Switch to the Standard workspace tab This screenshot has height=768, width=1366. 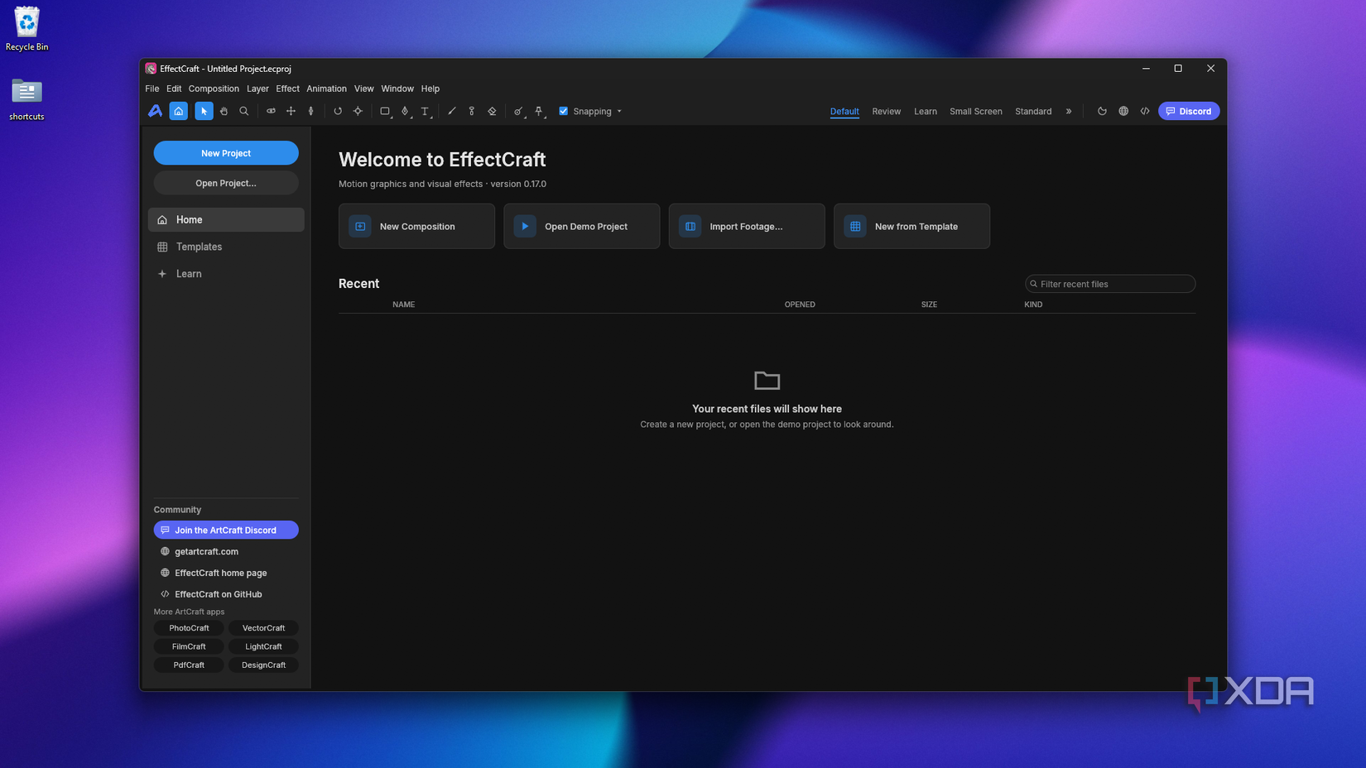click(x=1033, y=111)
